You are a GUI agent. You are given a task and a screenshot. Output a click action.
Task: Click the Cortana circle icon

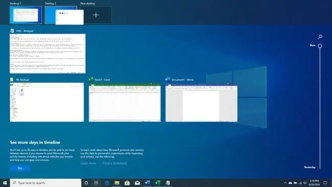pos(86,183)
